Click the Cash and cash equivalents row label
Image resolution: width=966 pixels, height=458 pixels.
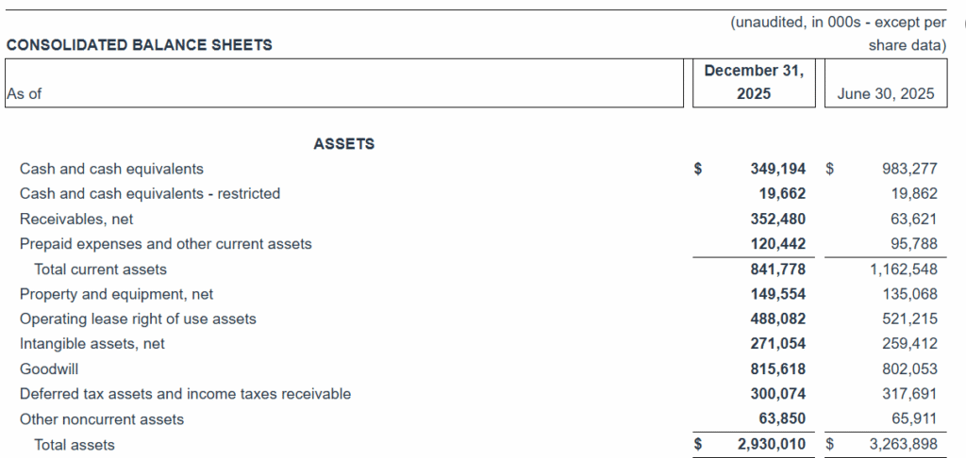pos(111,169)
